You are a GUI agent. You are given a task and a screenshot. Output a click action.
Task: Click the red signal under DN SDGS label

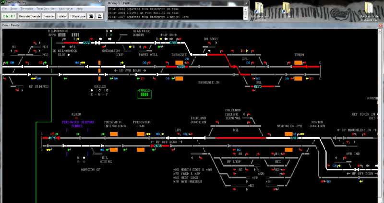[210, 43]
